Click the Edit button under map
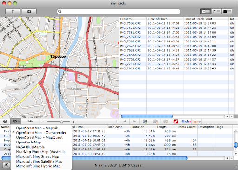This screenshot has height=170, width=238. click(x=30, y=122)
